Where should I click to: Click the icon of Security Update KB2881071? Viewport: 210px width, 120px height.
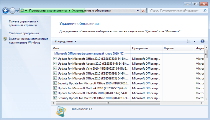coord(55,98)
